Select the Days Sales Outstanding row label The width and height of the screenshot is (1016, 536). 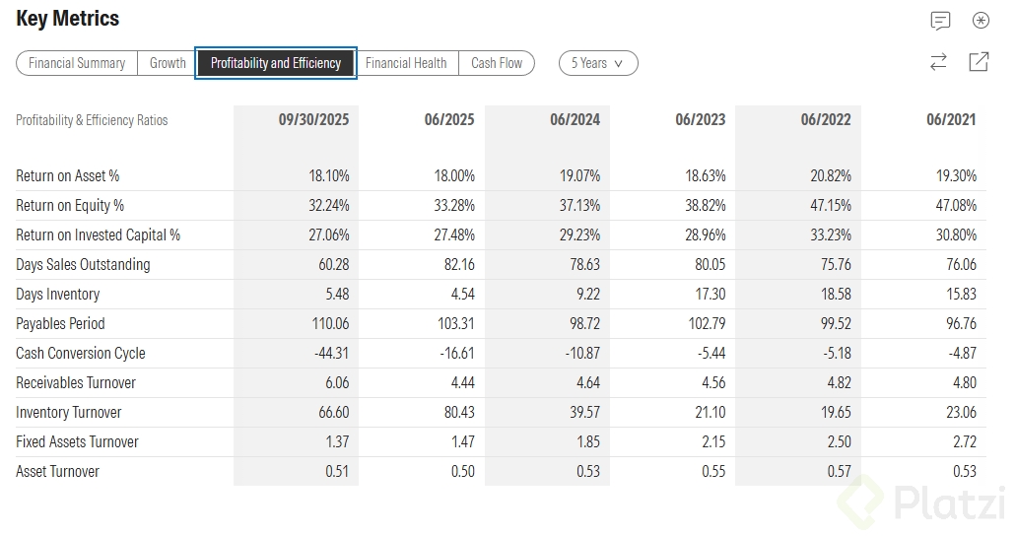(x=83, y=265)
